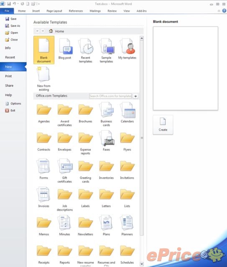Switch to the Home ribbon tab
227x267 pixels.
(x=22, y=11)
